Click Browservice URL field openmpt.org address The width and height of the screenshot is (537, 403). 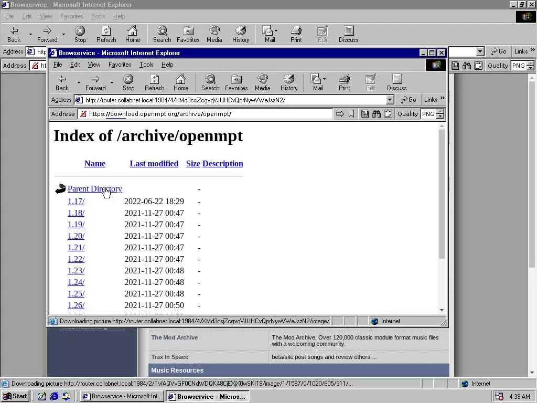tap(206, 114)
